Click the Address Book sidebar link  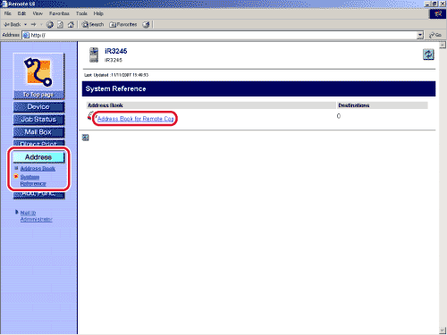coord(38,169)
